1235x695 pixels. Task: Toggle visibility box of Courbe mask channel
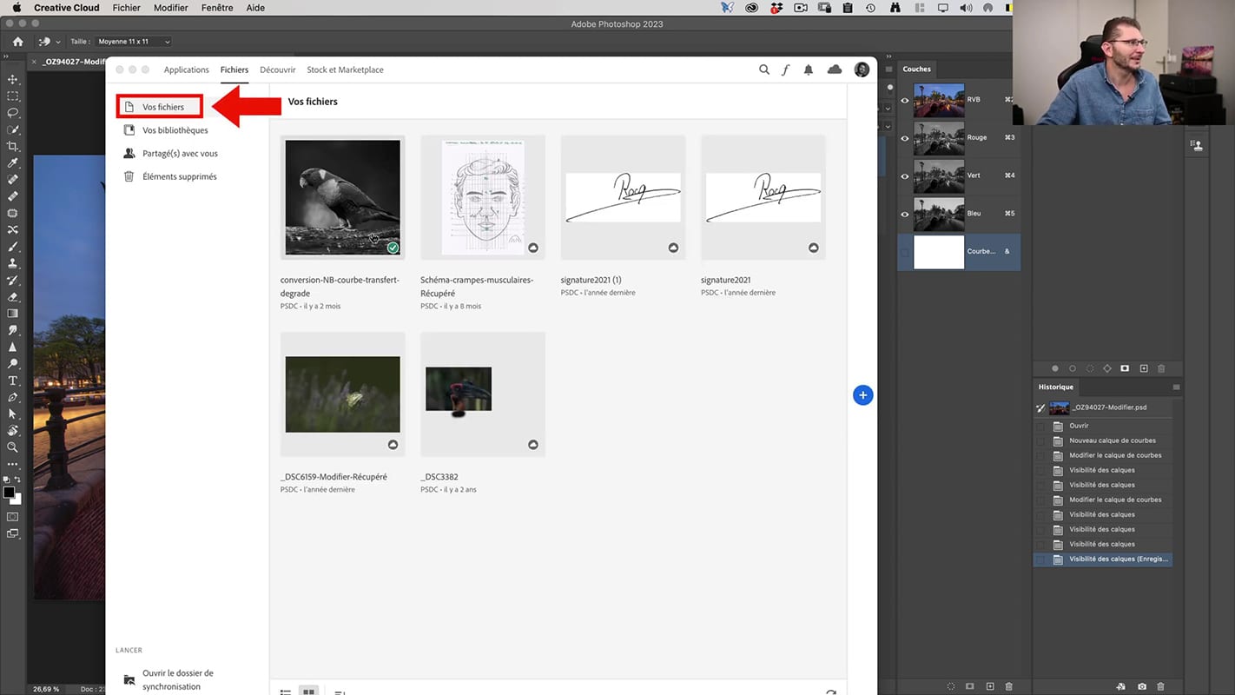tap(905, 252)
